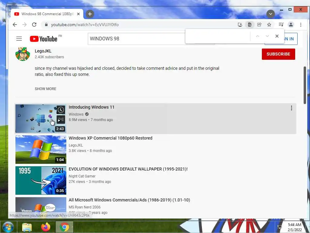Reload the YouTube page
The width and height of the screenshot is (310, 233).
[34, 25]
